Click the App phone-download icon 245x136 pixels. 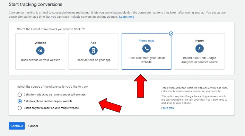pos(93,51)
